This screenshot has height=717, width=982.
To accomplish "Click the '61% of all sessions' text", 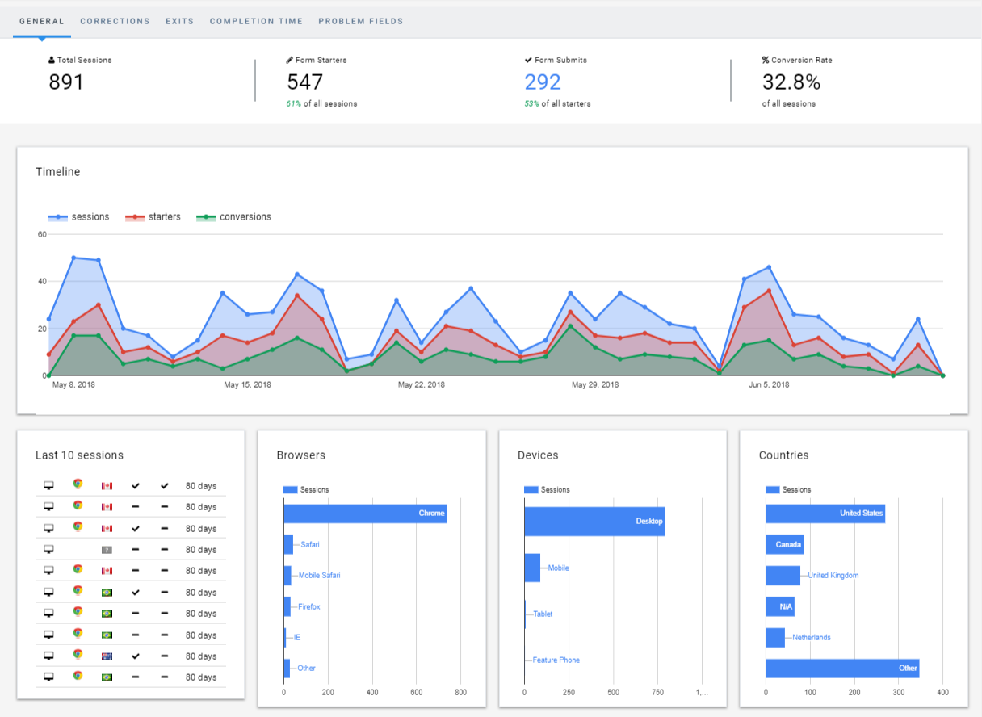I will tap(321, 103).
